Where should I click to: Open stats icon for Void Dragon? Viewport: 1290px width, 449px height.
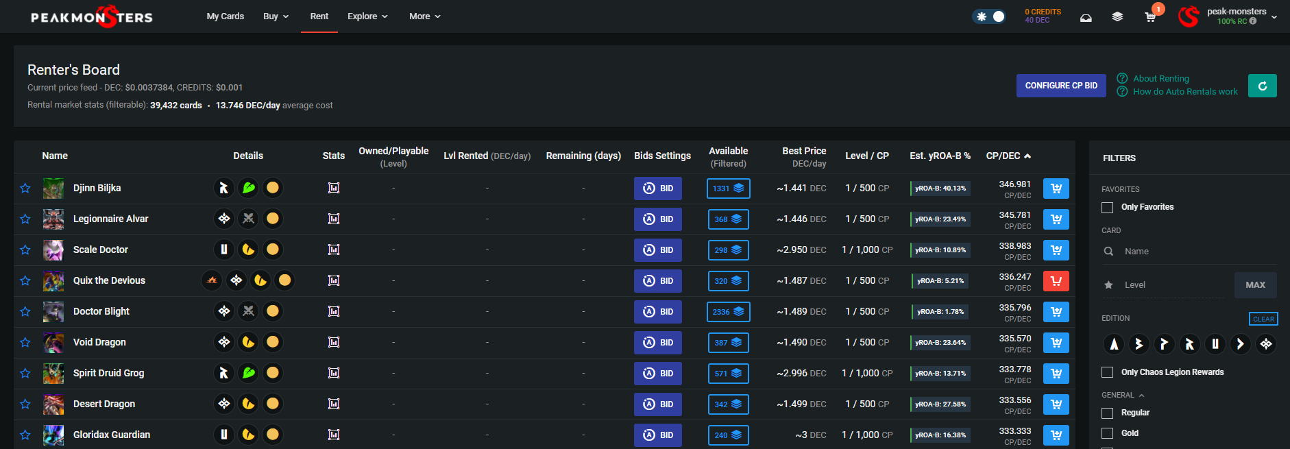point(334,342)
